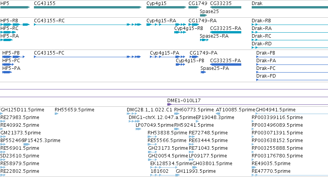Select the CG43155-RC transcript
The image size is (328, 177).
(87, 25)
